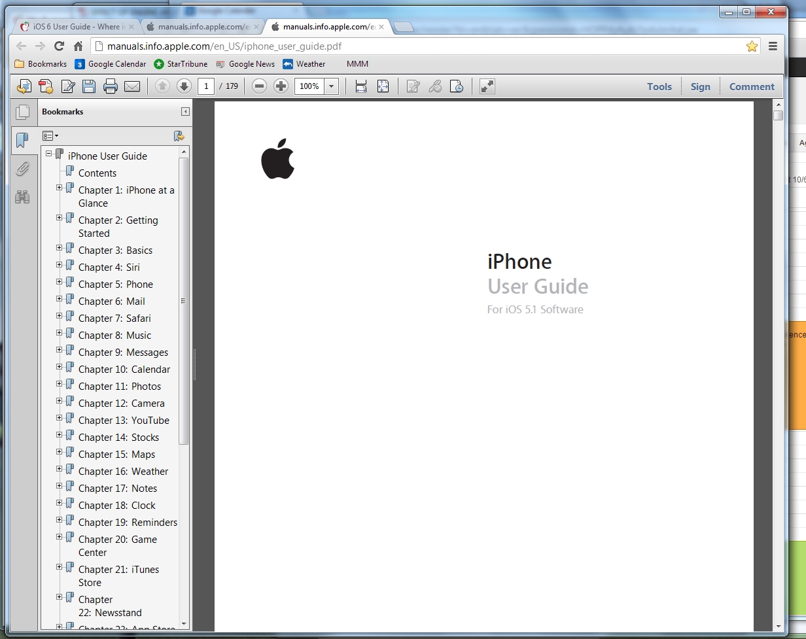Jump to Chapter 4: Siri

tap(109, 268)
